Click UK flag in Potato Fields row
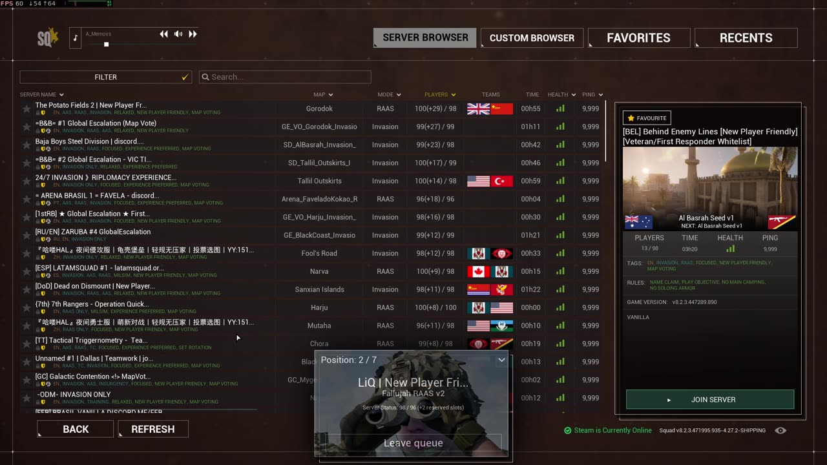This screenshot has width=827, height=465. click(478, 108)
